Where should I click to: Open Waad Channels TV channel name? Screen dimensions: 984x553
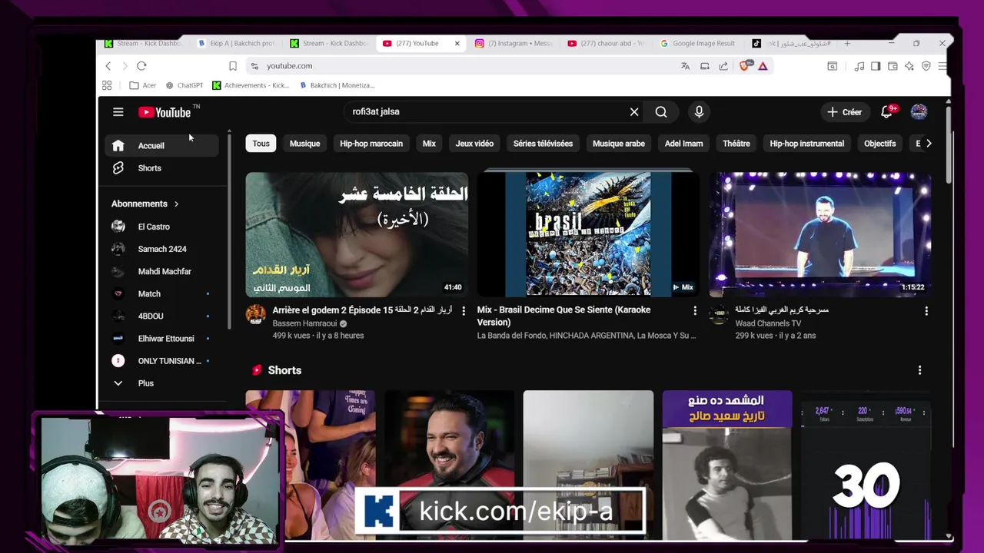click(768, 323)
